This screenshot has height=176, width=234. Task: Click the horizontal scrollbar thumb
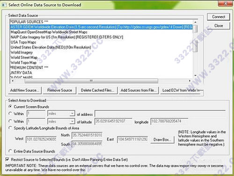91,81
